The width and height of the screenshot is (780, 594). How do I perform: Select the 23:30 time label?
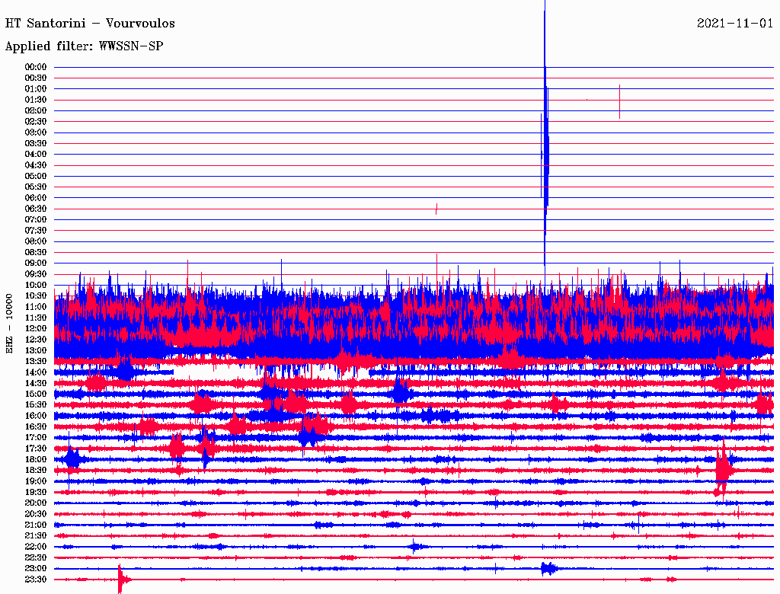tap(36, 580)
